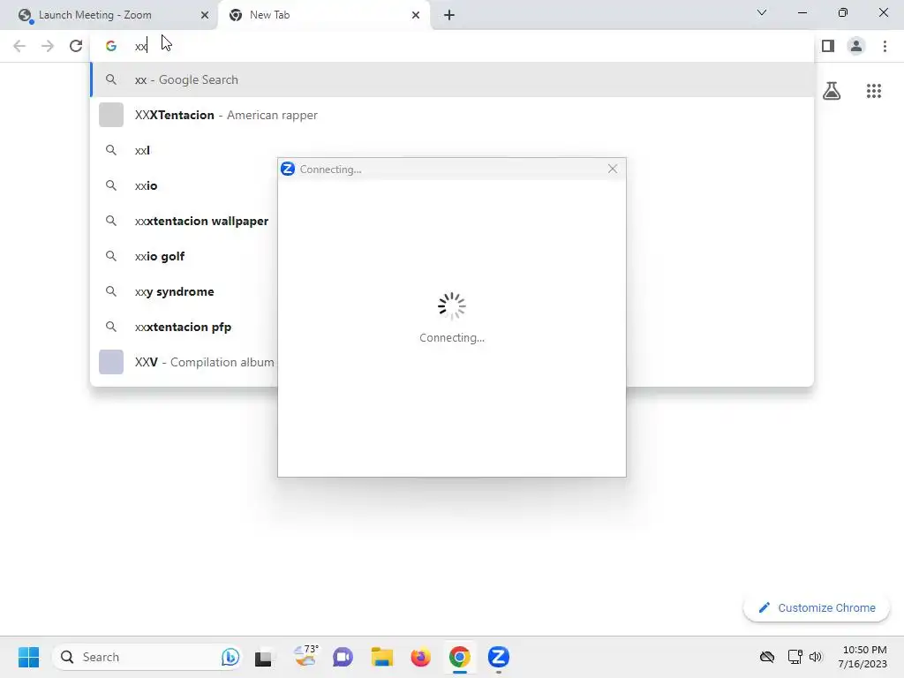Switch to Zoom in the taskbar
Image resolution: width=904 pixels, height=678 pixels.
[x=499, y=657]
